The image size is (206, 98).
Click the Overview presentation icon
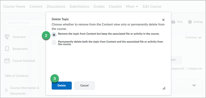coord(7,37)
